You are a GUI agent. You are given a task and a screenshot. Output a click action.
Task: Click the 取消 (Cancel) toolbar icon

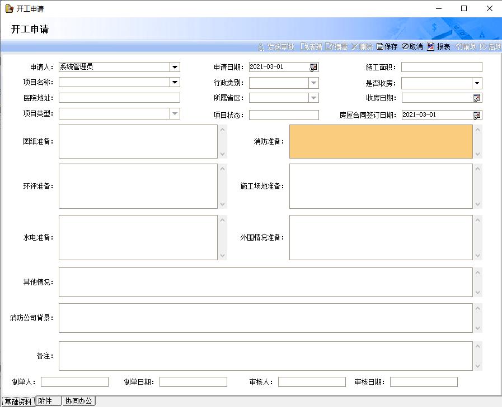(x=405, y=47)
